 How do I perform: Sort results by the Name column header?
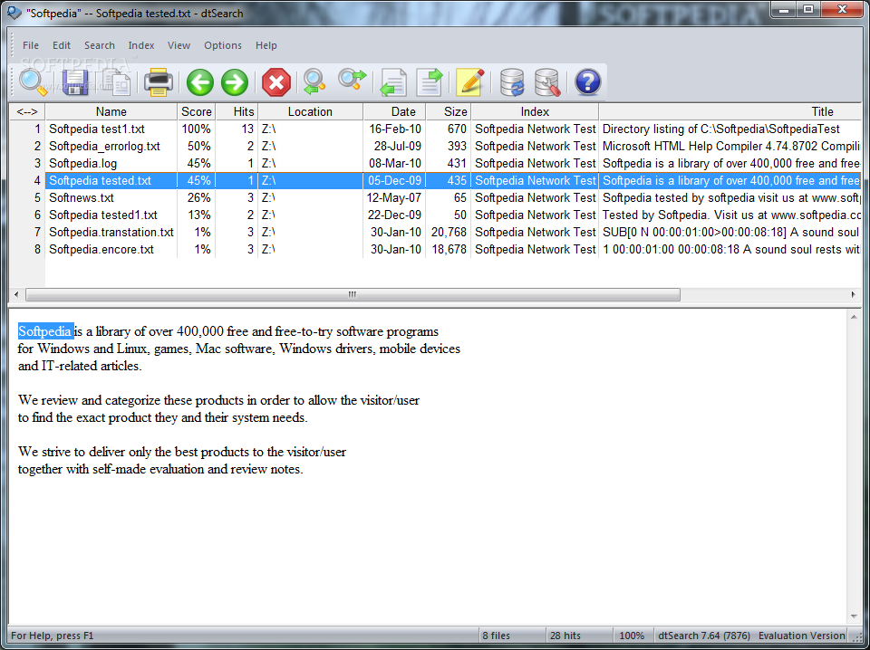(111, 111)
